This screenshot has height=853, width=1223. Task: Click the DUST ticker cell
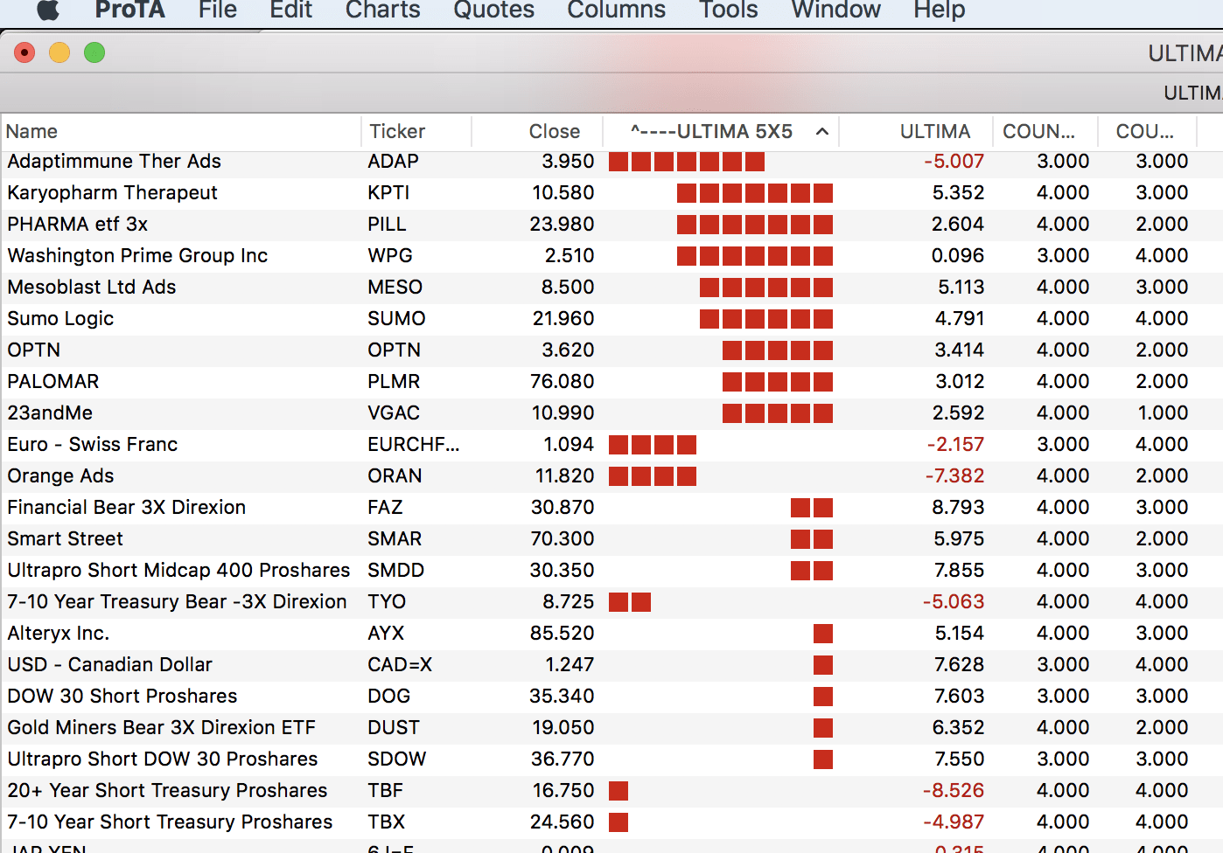click(394, 728)
